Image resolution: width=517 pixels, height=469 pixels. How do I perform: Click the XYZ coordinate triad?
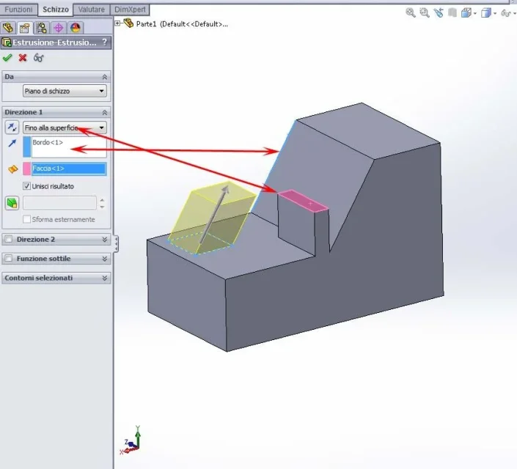(132, 440)
